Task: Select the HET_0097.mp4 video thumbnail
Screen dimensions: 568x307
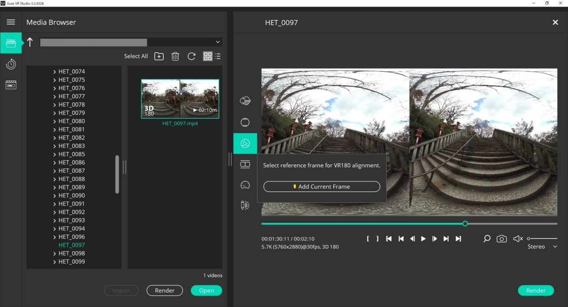Action: [180, 99]
